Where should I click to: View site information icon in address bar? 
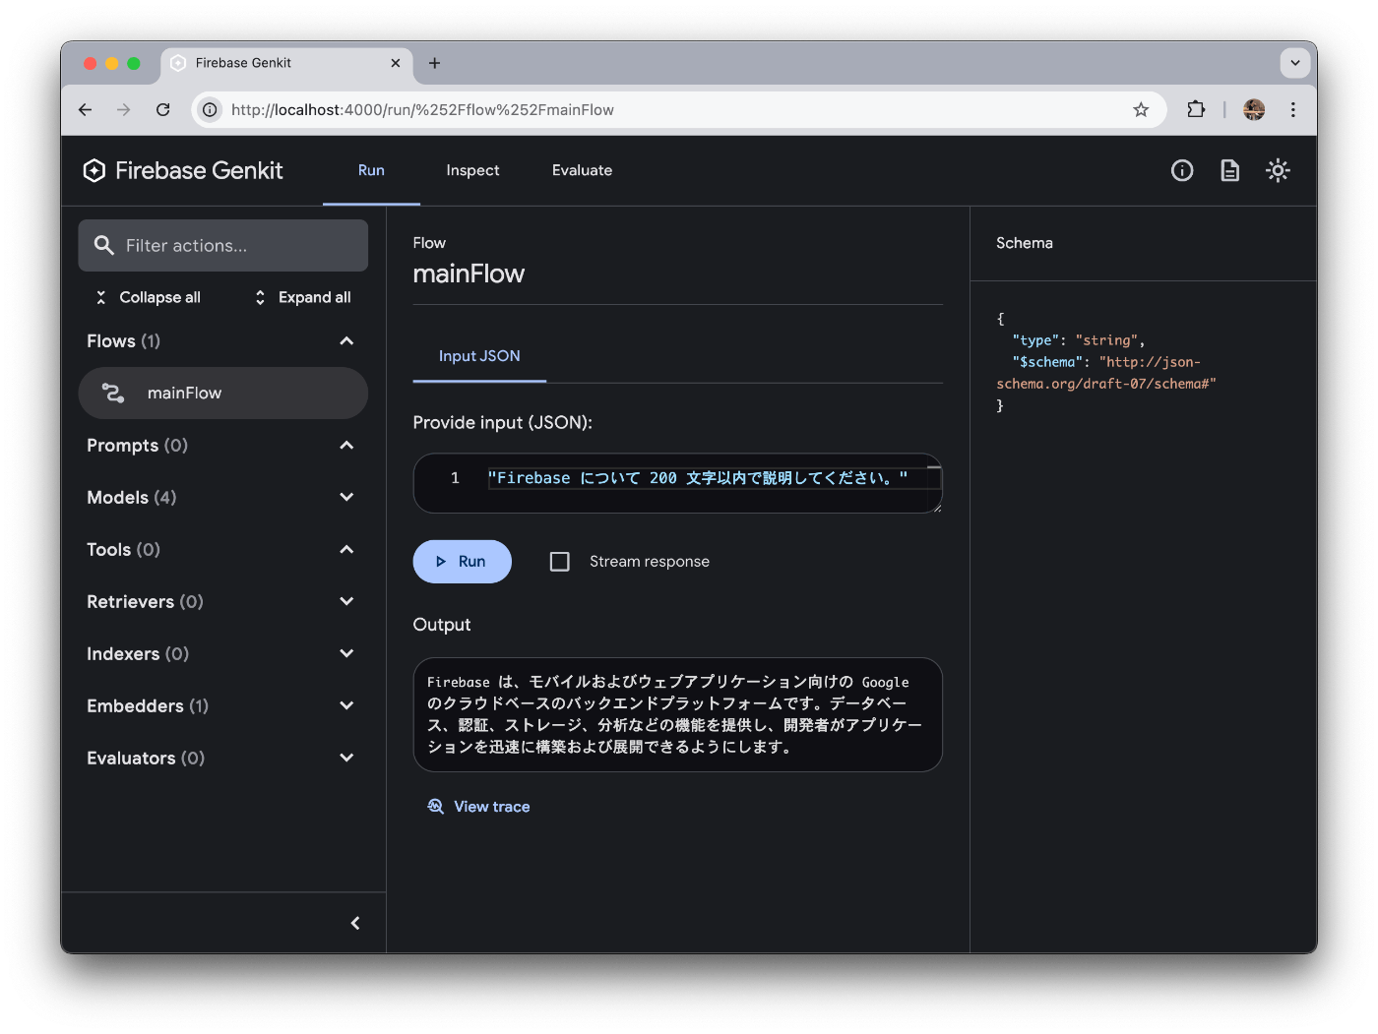(x=210, y=109)
